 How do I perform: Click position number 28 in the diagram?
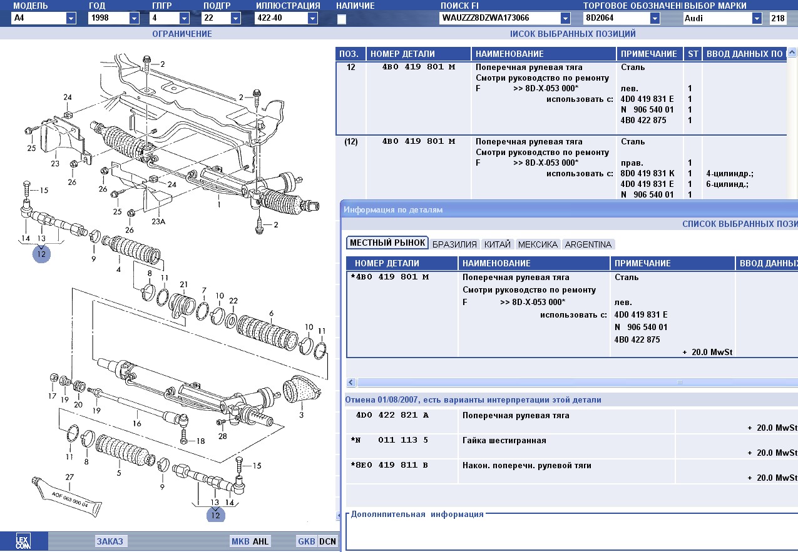coord(222,436)
